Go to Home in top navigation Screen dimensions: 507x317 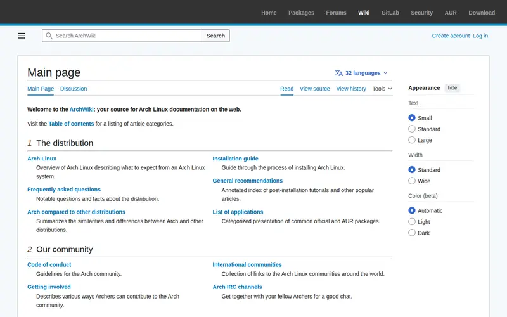[x=269, y=13]
